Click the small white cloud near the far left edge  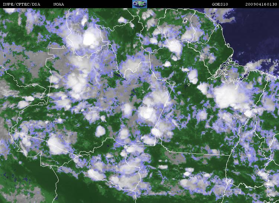tap(23, 104)
